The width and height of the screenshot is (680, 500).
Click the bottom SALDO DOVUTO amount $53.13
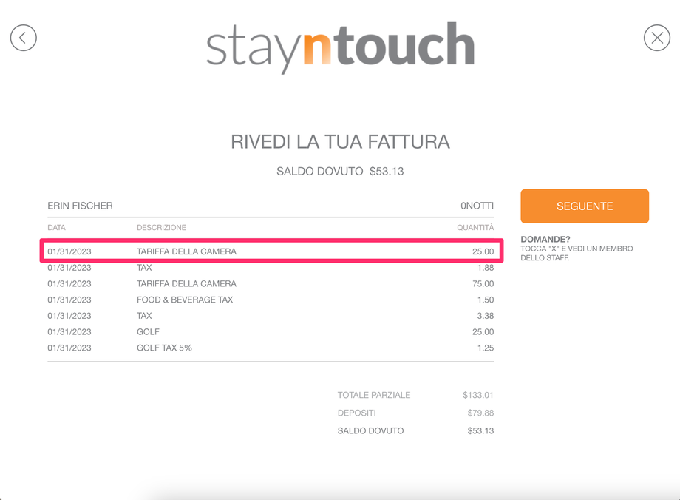click(x=480, y=430)
